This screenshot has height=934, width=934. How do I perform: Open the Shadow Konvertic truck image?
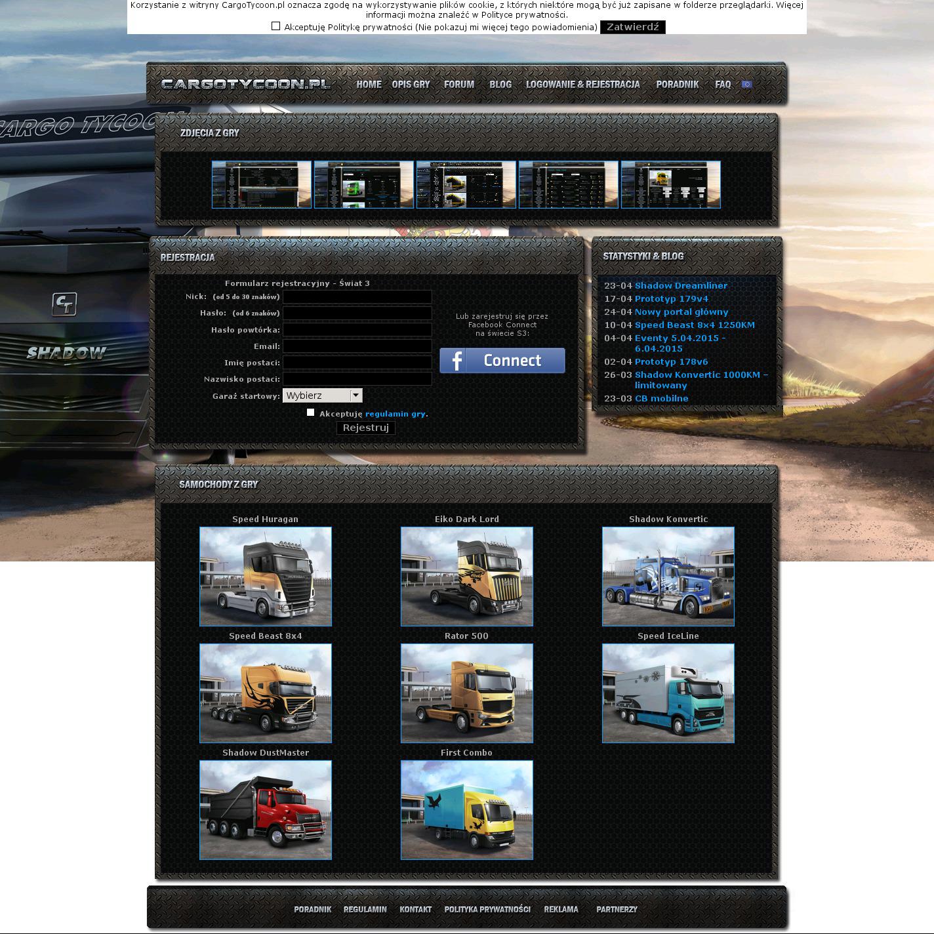[668, 577]
